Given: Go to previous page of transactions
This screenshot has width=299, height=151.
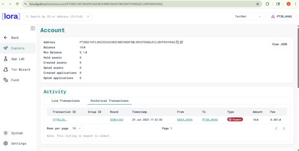Looking at the screenshot, I should pos(276,128).
